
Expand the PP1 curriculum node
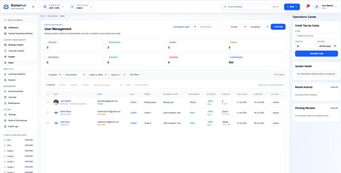tap(5, 140)
